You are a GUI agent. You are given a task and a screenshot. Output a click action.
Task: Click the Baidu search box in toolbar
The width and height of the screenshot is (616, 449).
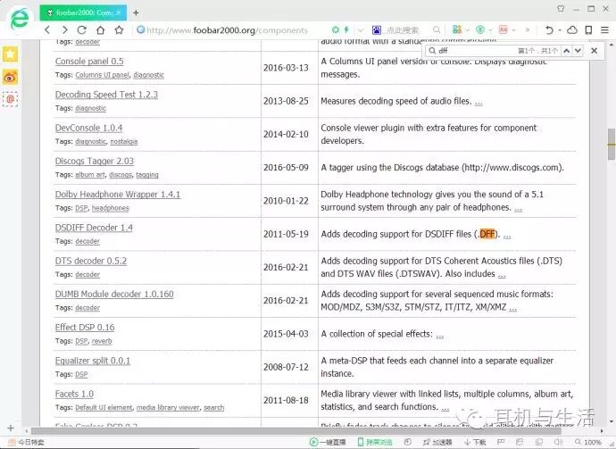coord(403,29)
